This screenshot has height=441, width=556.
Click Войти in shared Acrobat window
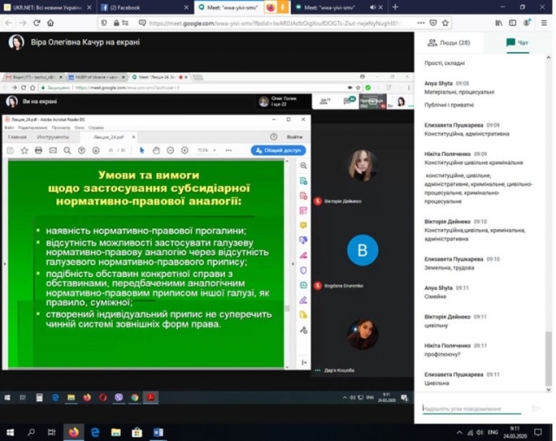295,137
